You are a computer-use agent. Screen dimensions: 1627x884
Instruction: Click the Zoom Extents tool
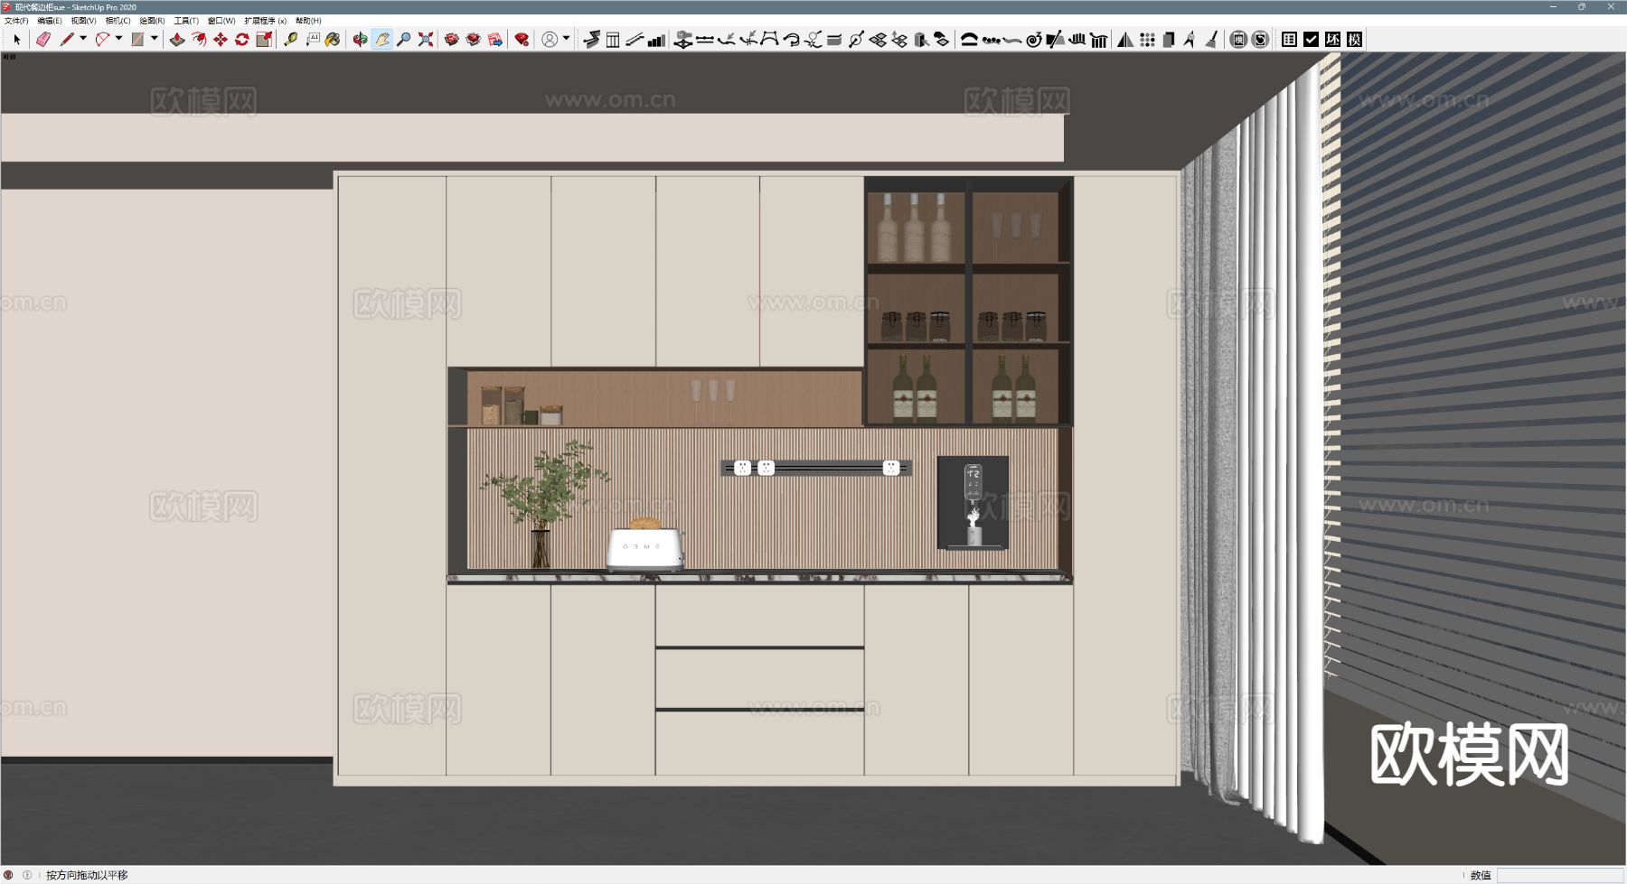coord(425,39)
